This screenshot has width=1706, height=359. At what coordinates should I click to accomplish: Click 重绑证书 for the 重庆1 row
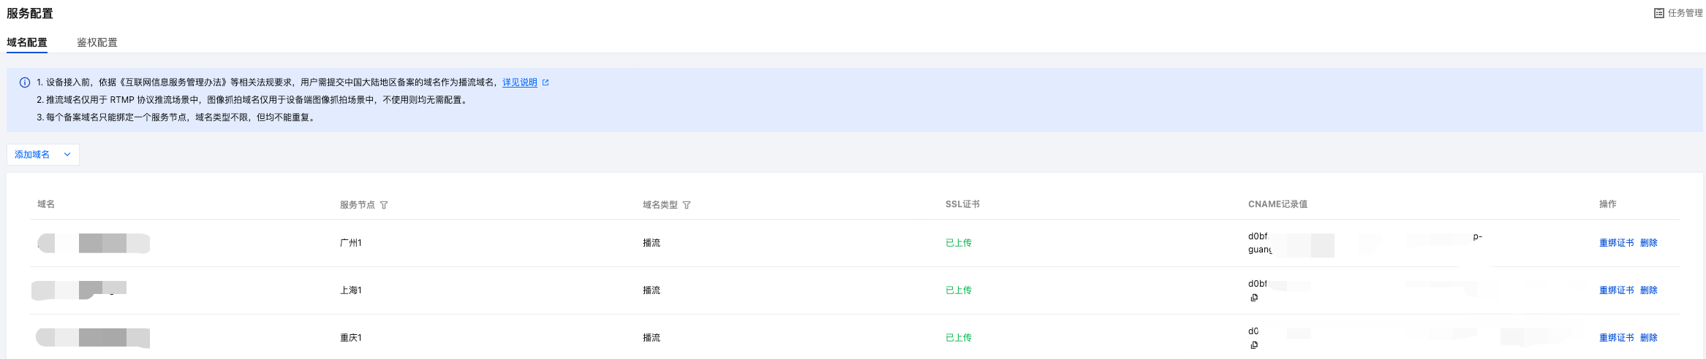coord(1616,338)
